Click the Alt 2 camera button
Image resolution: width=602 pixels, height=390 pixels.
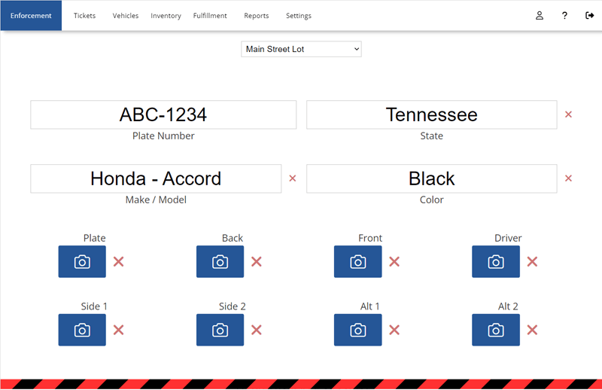[x=495, y=330]
